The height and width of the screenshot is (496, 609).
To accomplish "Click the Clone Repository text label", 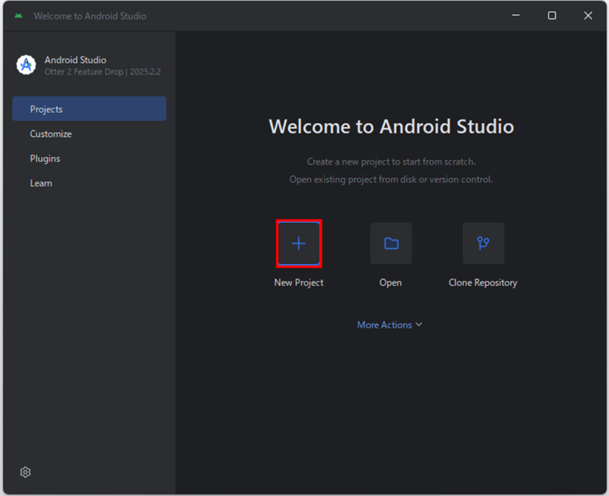I will click(x=483, y=283).
